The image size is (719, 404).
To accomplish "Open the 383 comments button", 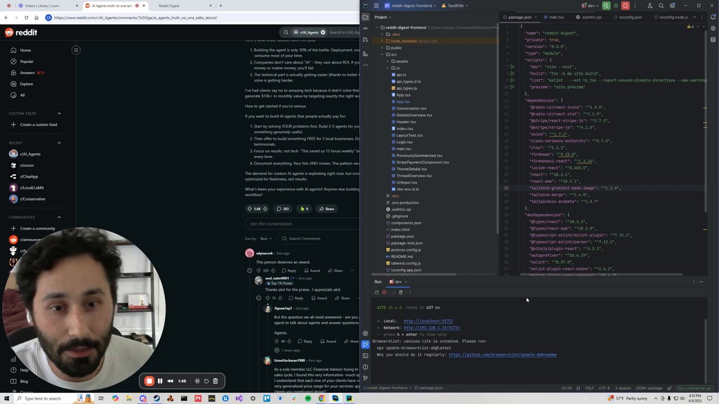I will (283, 209).
